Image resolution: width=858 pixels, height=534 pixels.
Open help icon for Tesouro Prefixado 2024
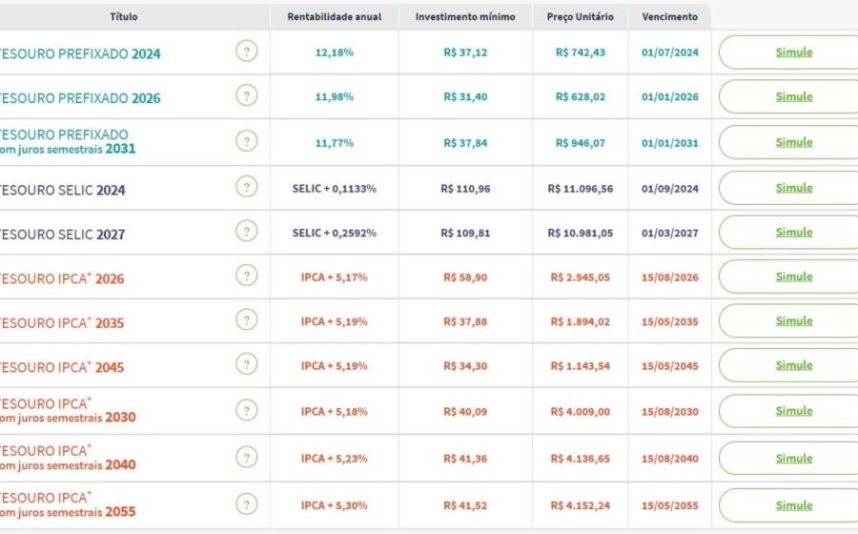tap(246, 51)
